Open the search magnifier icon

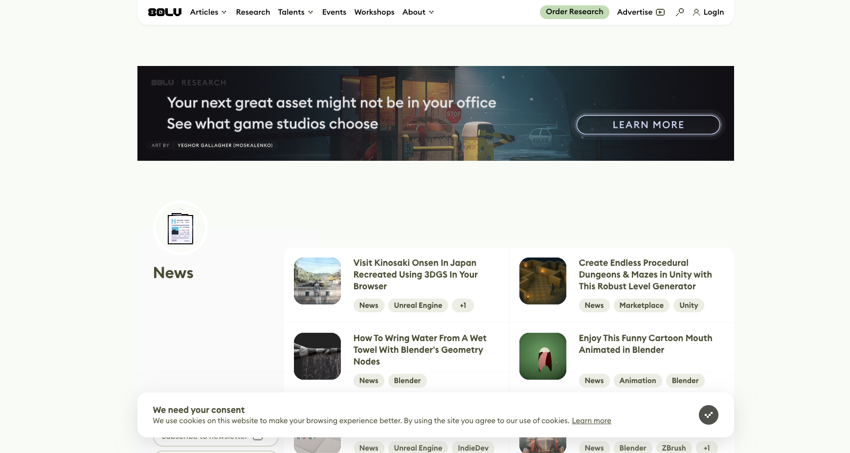[x=679, y=12]
